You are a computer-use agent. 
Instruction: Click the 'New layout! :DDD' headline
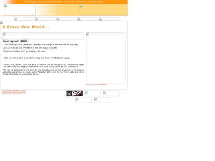15,41
